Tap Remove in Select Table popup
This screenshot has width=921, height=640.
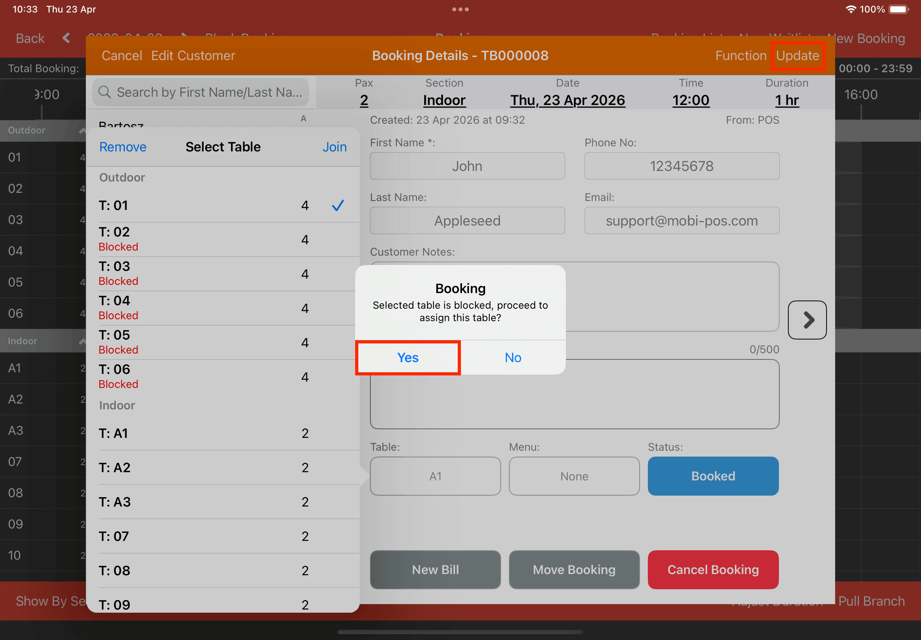(x=123, y=147)
